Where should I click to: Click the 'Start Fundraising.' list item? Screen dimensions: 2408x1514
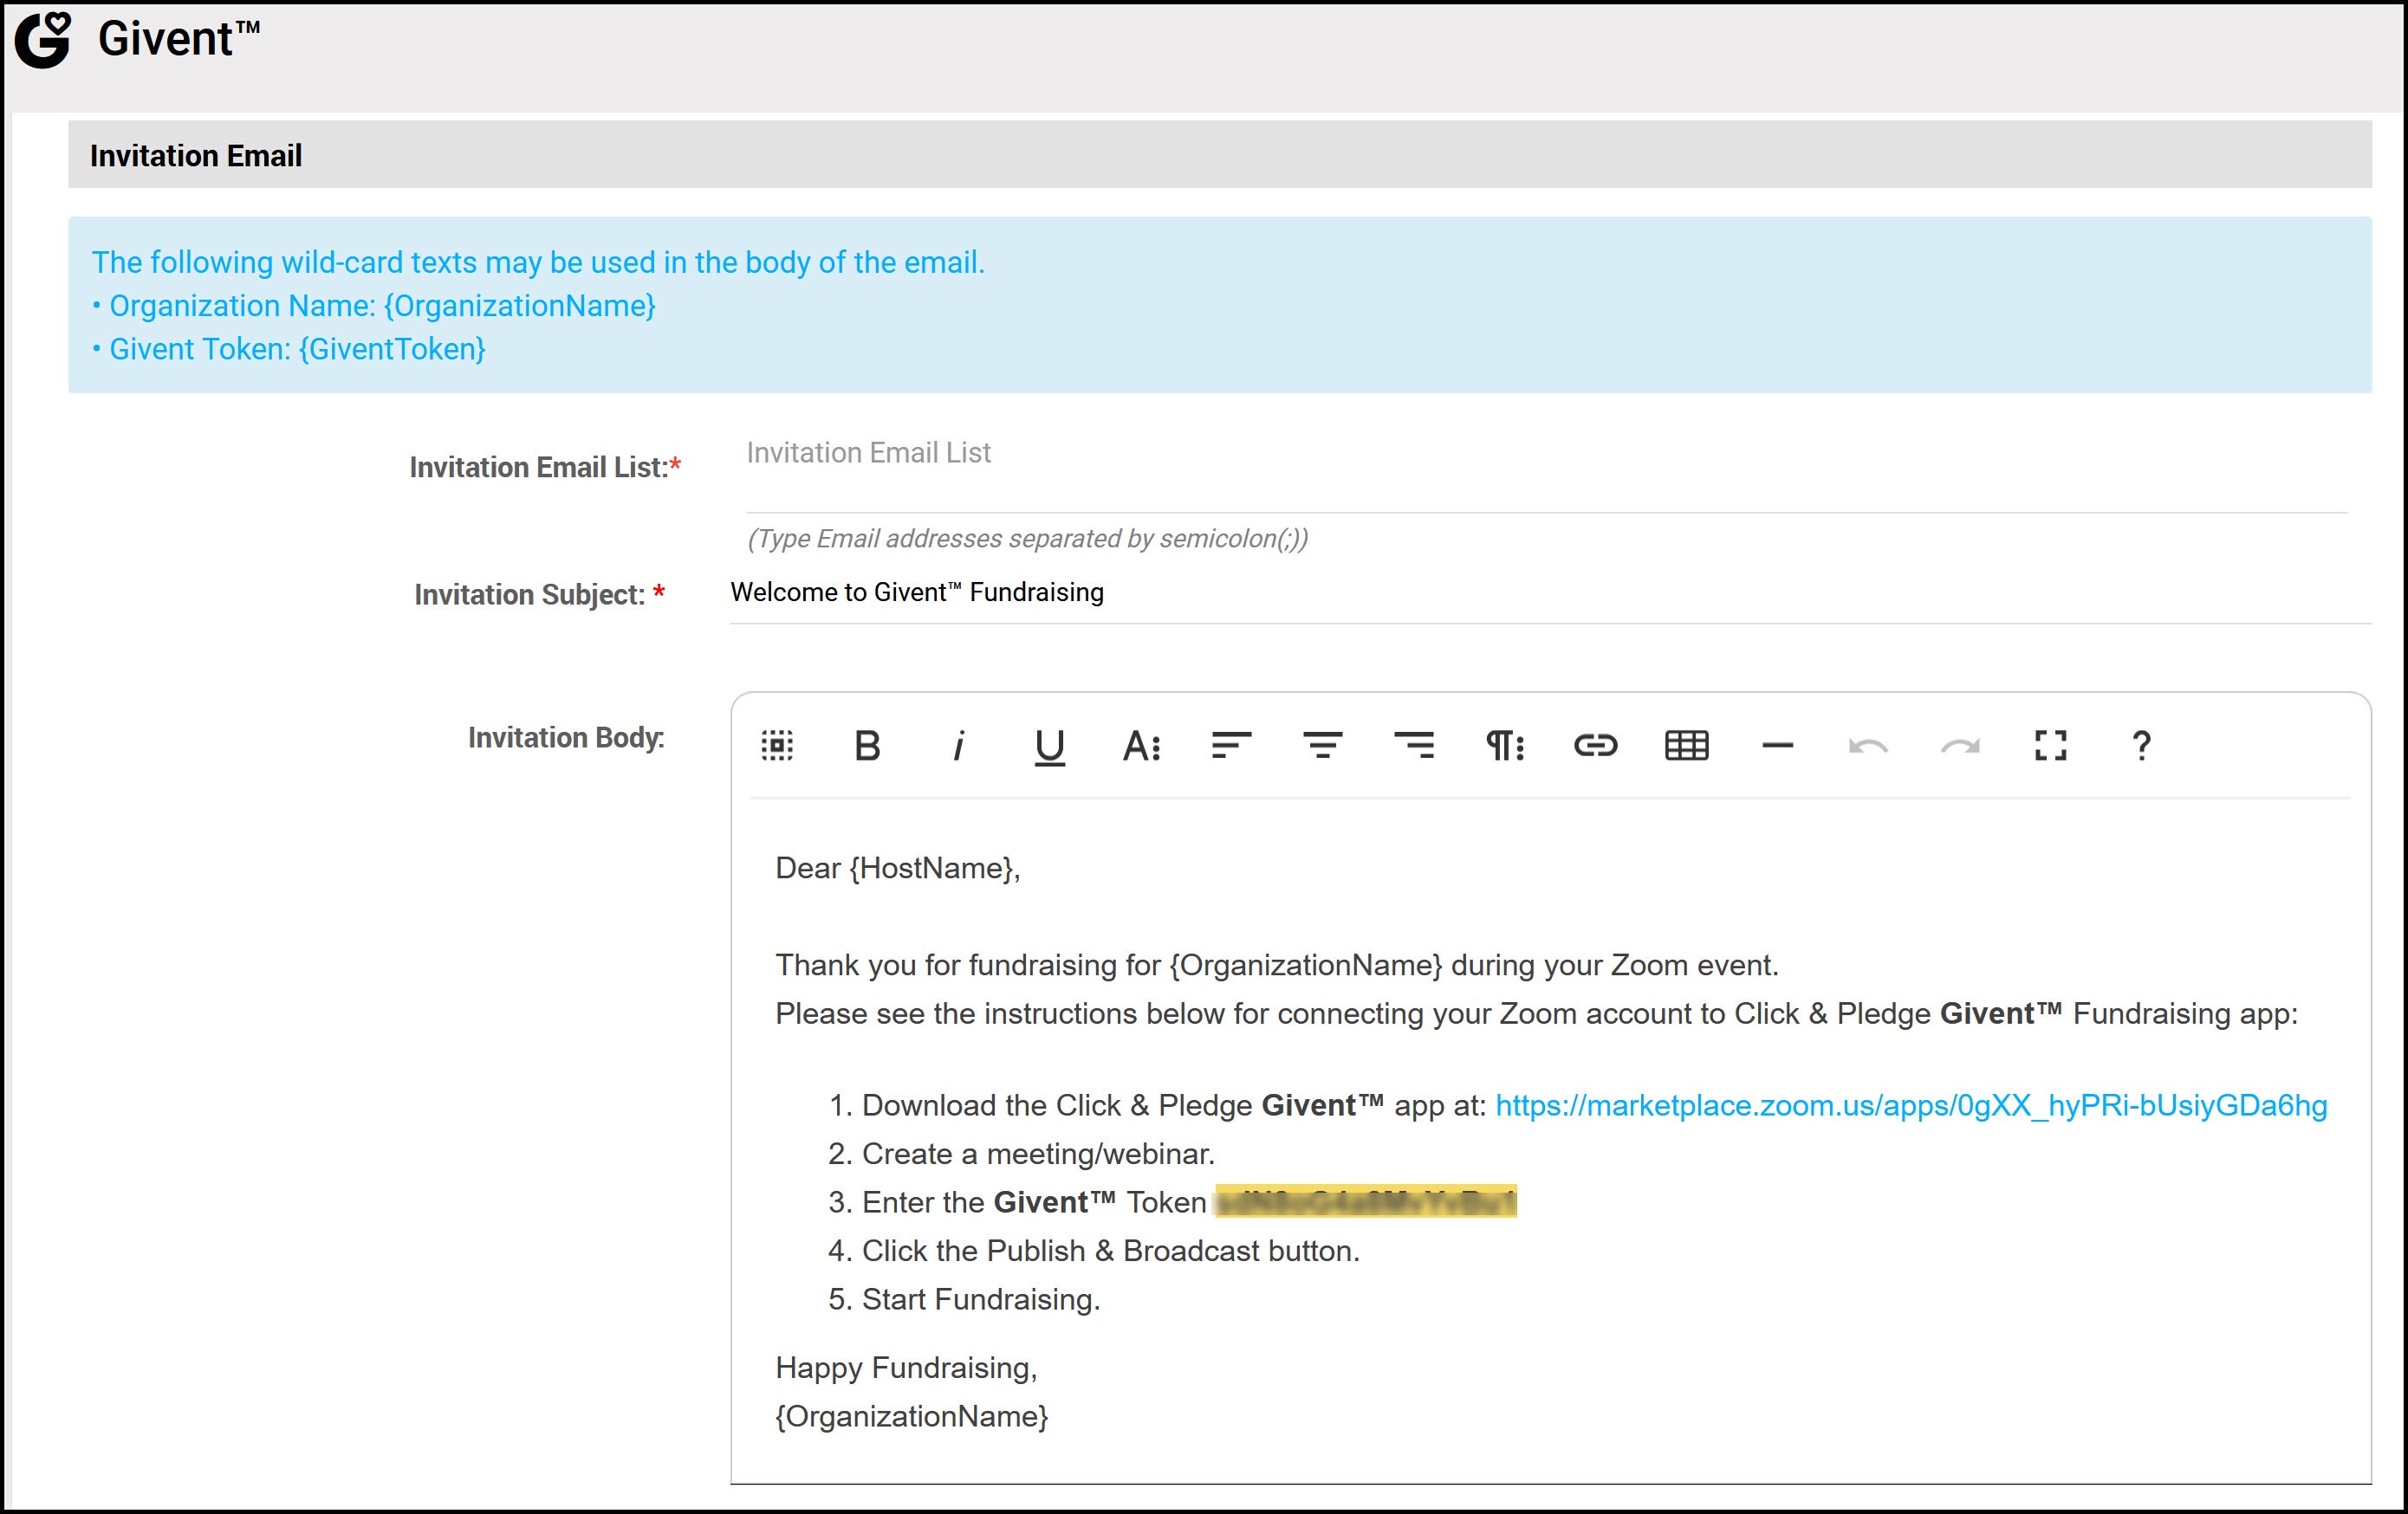tap(981, 1299)
